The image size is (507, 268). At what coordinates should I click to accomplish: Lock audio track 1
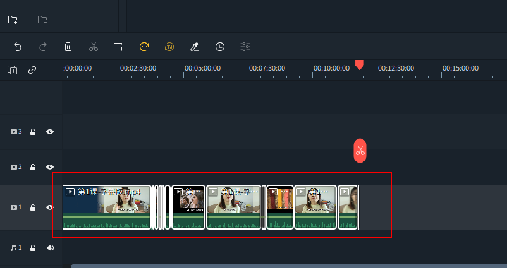tap(33, 248)
